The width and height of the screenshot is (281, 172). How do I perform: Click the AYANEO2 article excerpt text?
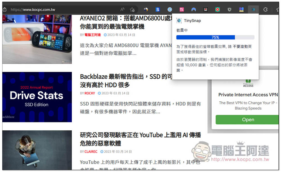(x=126, y=49)
